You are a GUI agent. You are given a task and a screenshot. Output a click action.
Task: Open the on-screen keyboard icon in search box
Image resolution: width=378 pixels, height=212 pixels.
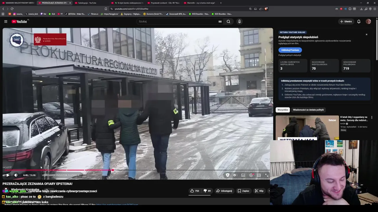coord(220,21)
